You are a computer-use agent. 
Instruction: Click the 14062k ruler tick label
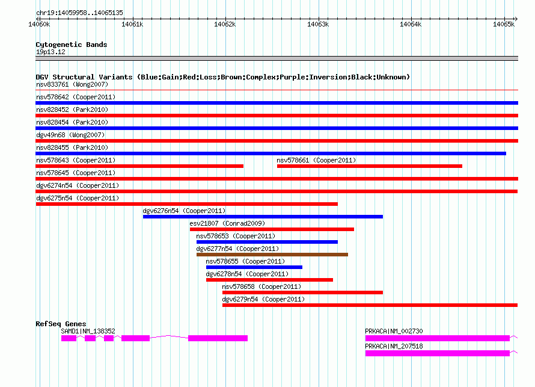(x=225, y=24)
